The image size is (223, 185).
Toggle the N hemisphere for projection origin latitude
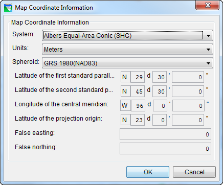[x=125, y=120]
